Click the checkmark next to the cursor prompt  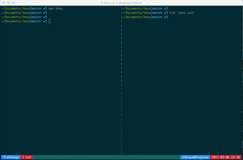(44, 21)
